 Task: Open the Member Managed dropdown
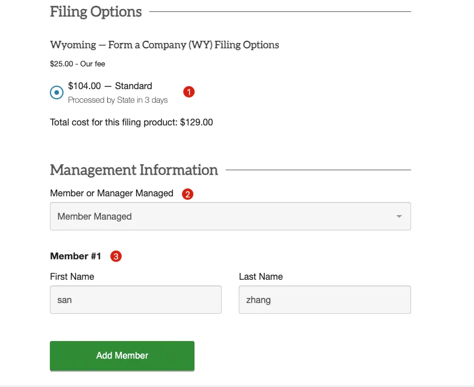click(x=230, y=216)
